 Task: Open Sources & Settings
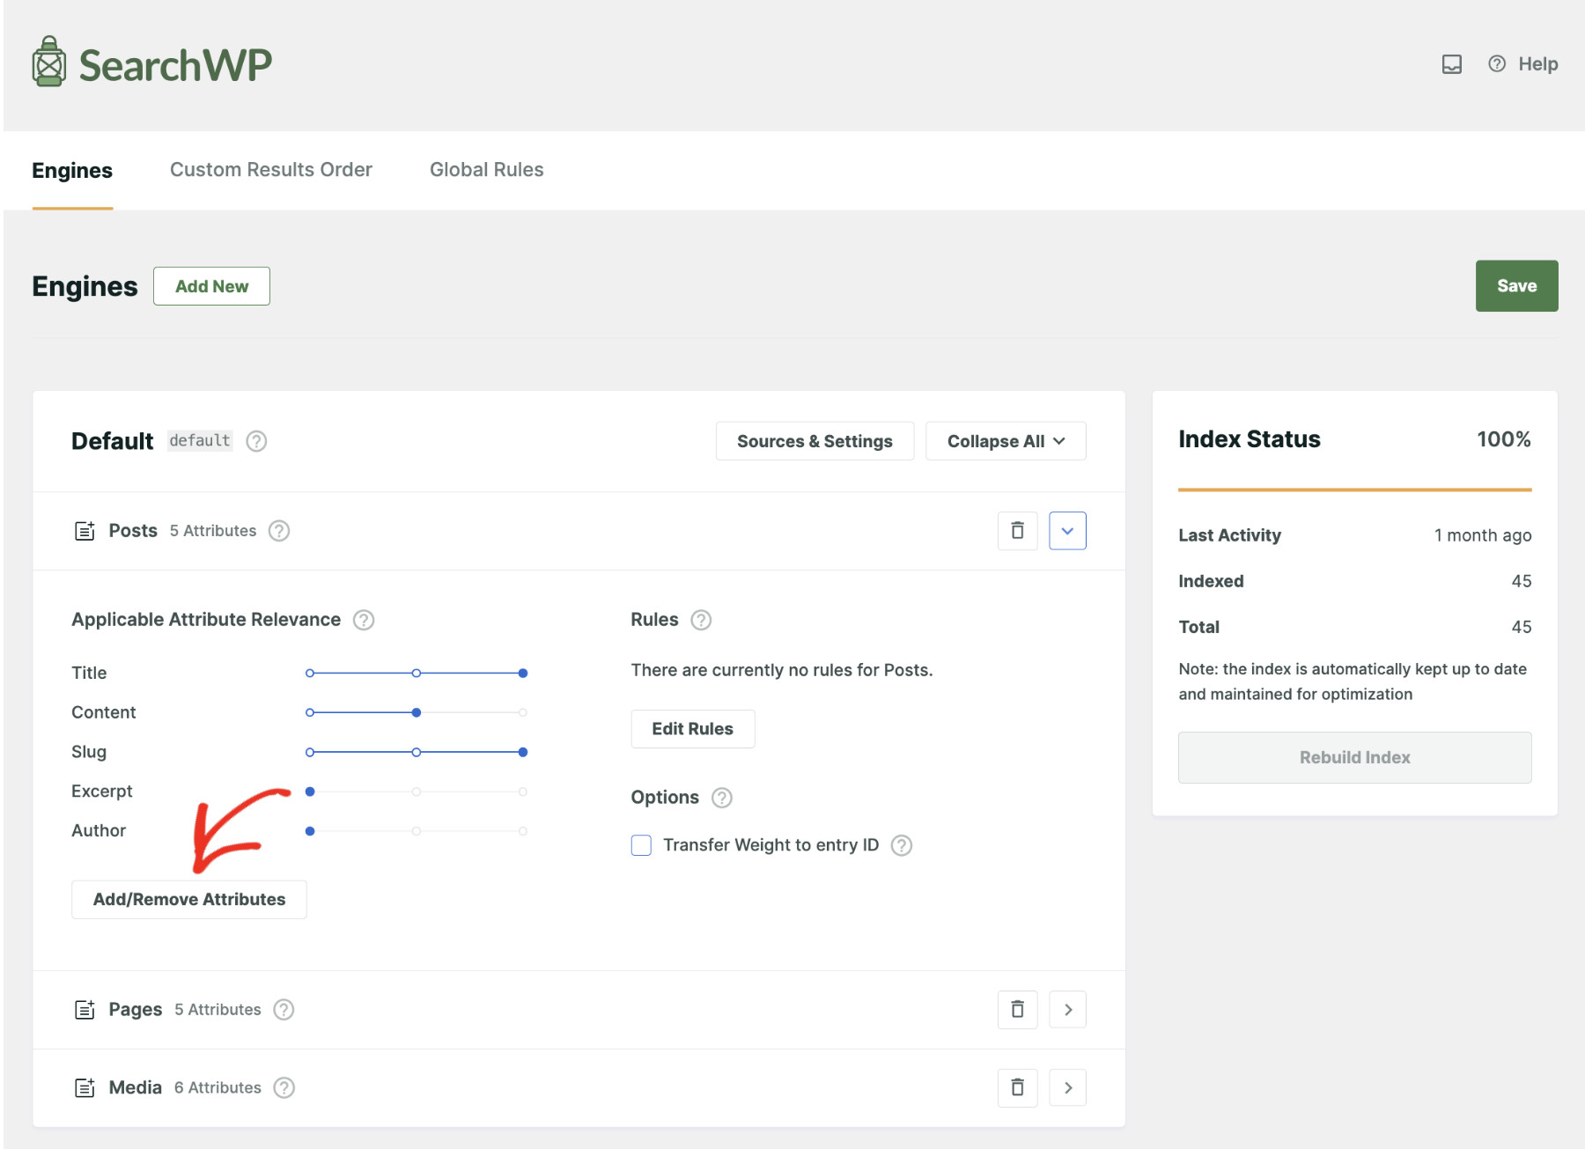pyautogui.click(x=815, y=441)
